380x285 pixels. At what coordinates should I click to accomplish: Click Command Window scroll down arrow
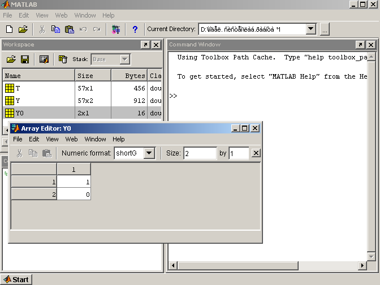(x=372, y=256)
